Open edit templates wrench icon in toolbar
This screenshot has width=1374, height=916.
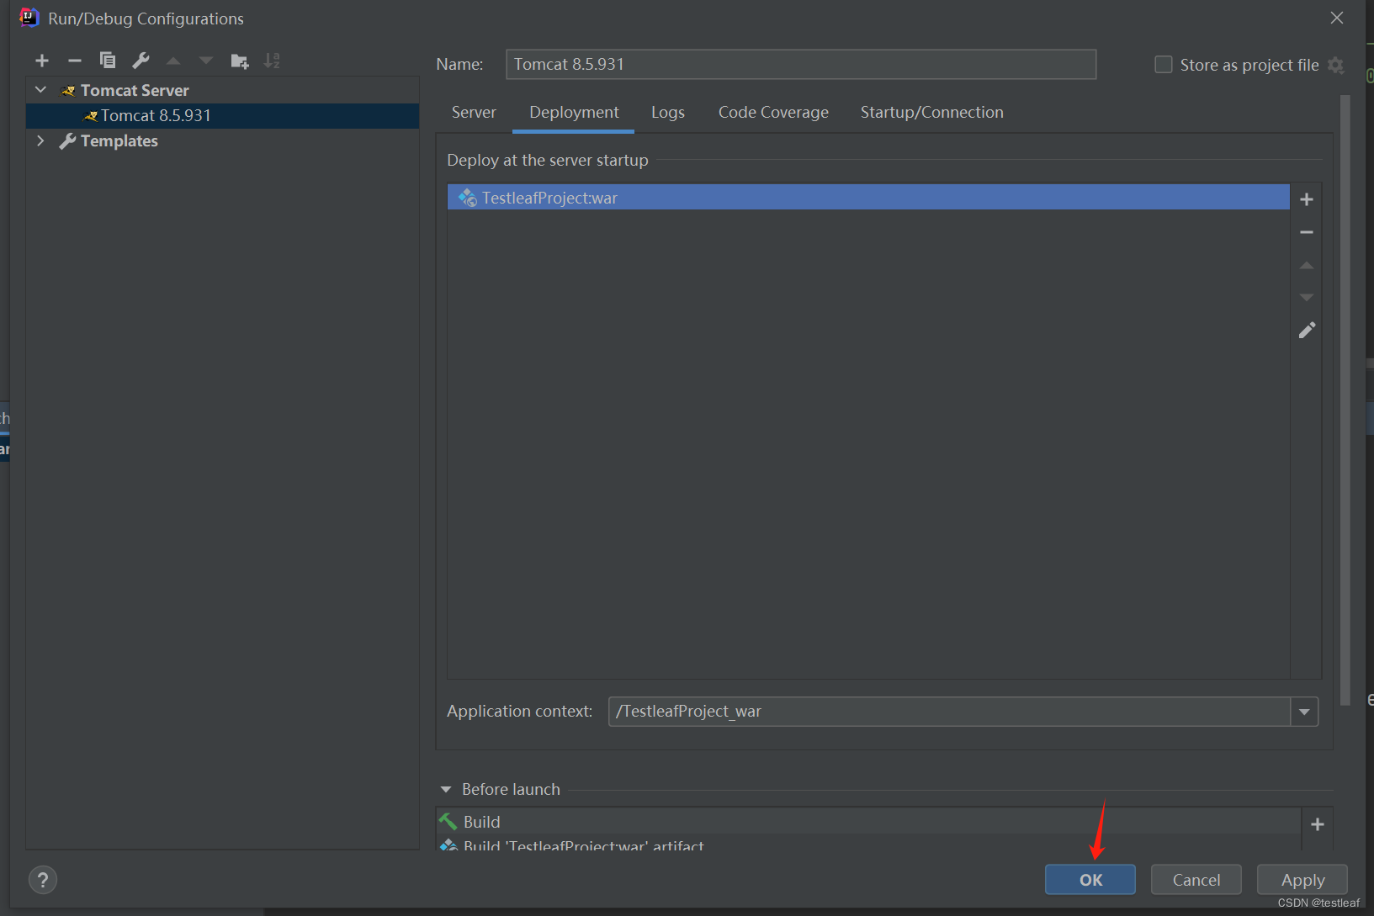tap(141, 61)
